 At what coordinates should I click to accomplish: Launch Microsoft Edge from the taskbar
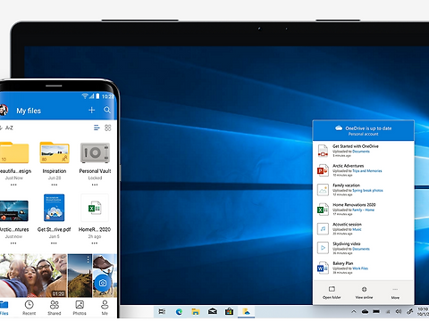tap(179, 311)
